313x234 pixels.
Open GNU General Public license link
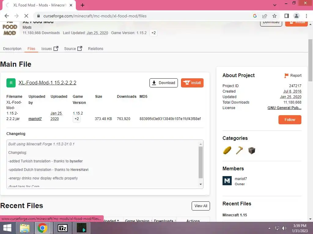click(285, 108)
